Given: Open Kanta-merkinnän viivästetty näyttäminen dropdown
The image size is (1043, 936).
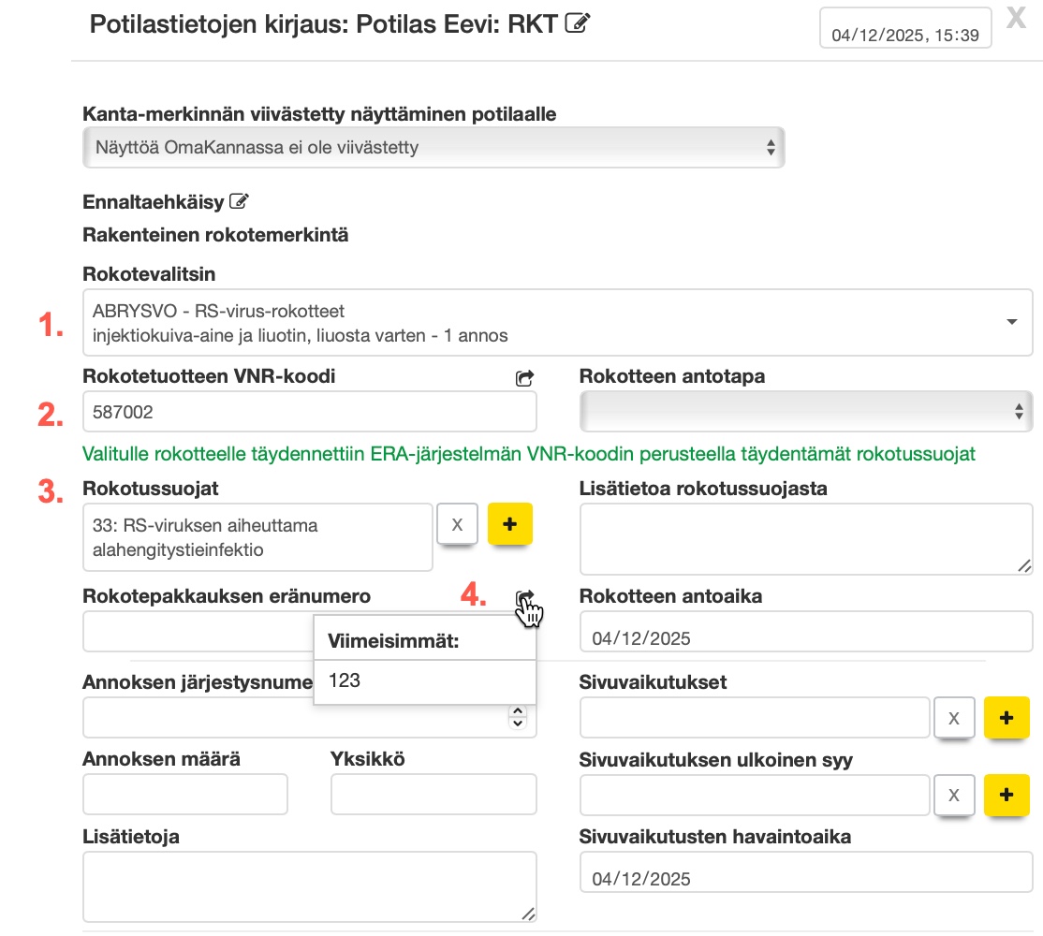Looking at the screenshot, I should click(x=433, y=147).
